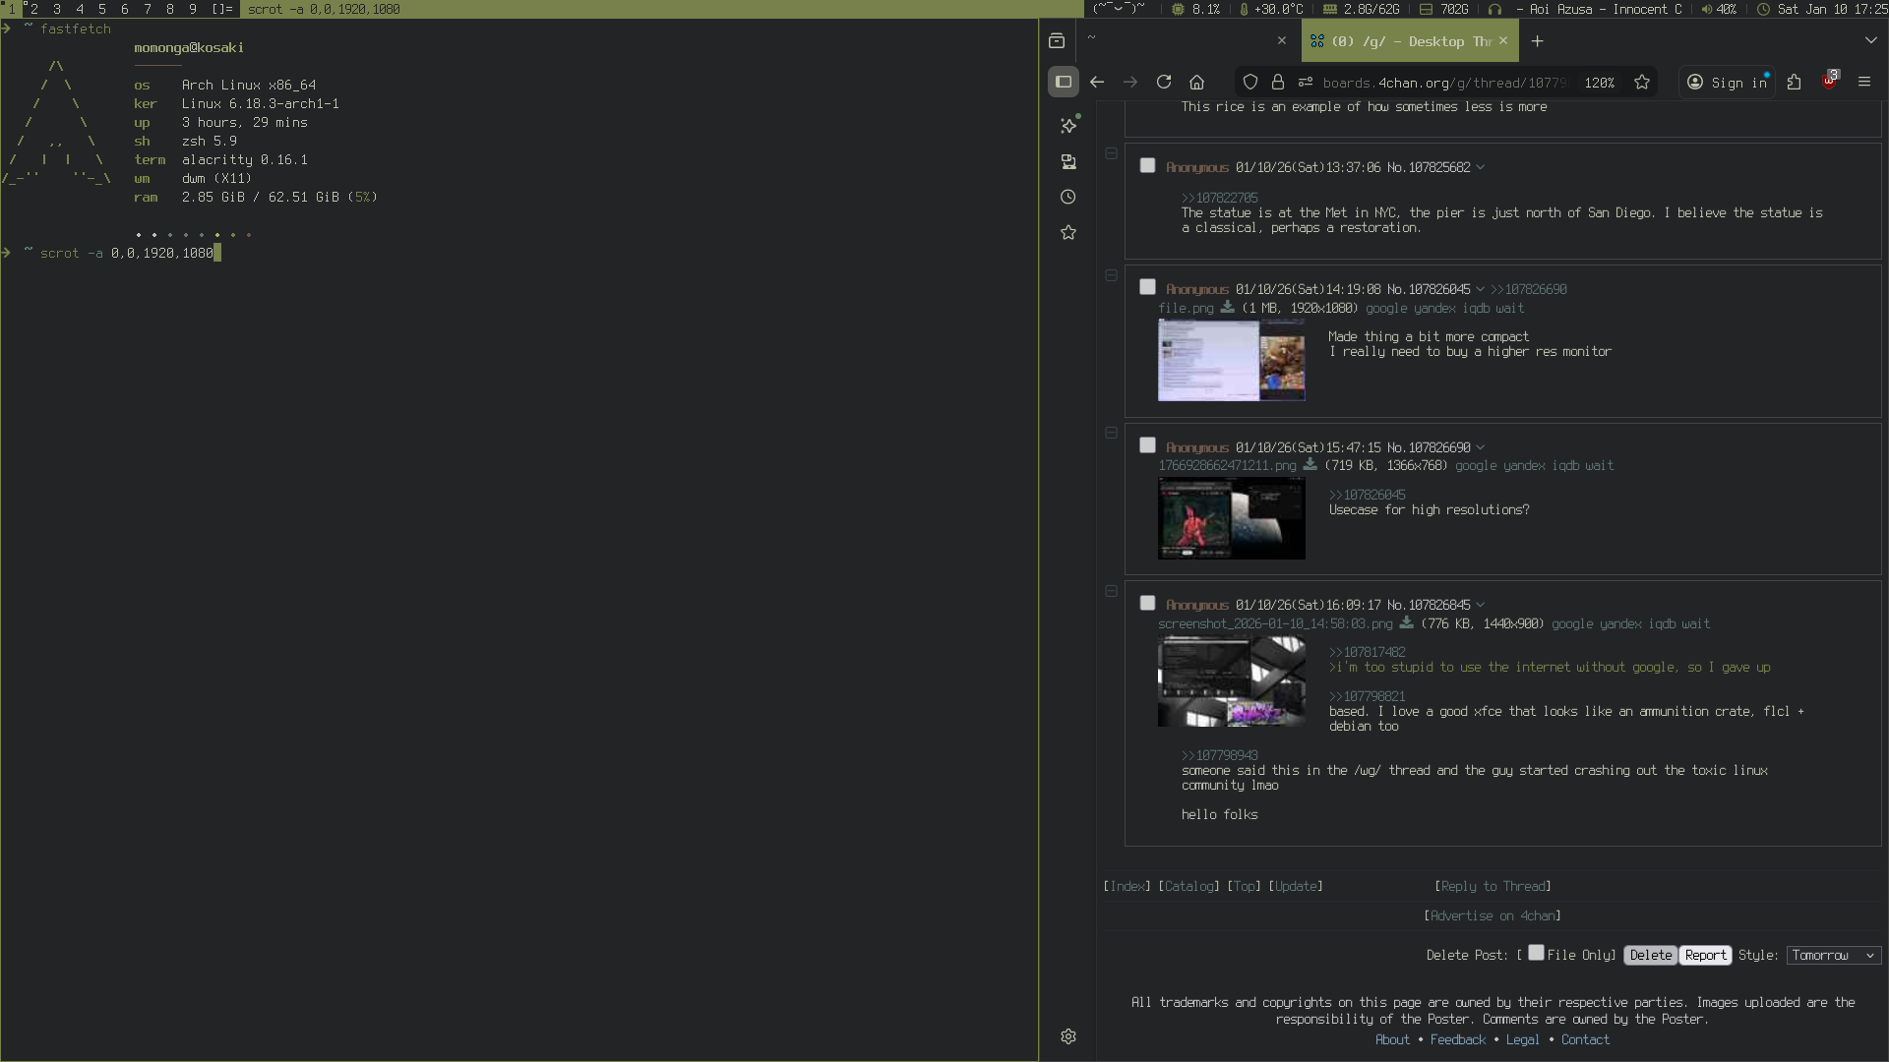Open the Firefox hamburger application menu

[1864, 83]
